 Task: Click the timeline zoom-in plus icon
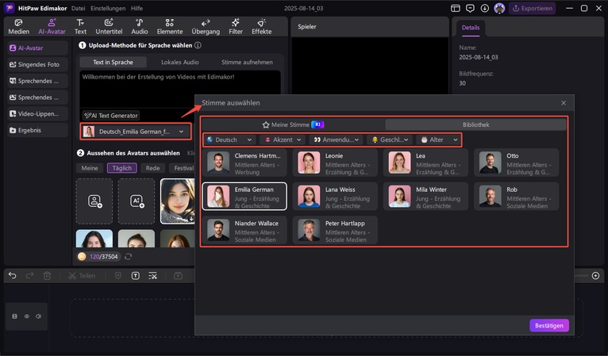click(595, 275)
